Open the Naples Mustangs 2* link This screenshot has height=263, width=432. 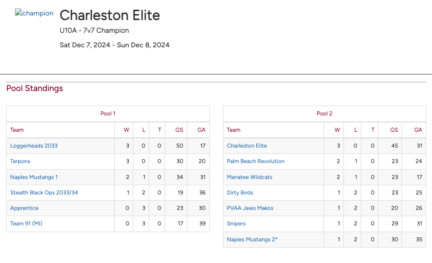[x=252, y=240]
